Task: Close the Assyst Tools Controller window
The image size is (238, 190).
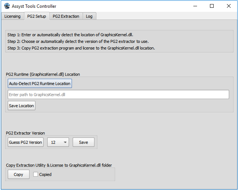Action: coord(229,6)
